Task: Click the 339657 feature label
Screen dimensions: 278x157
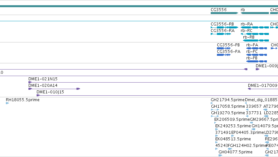Action: 254,106
